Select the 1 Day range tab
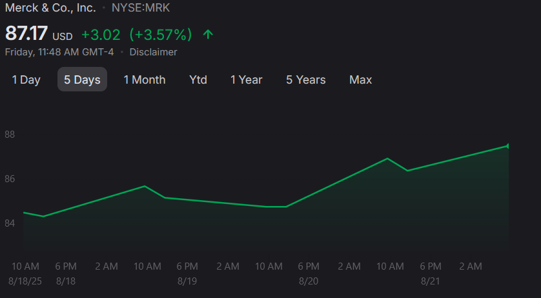 point(26,80)
